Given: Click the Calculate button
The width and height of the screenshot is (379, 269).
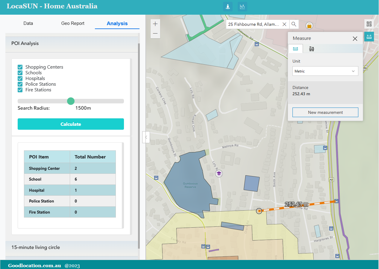Looking at the screenshot, I should point(71,124).
